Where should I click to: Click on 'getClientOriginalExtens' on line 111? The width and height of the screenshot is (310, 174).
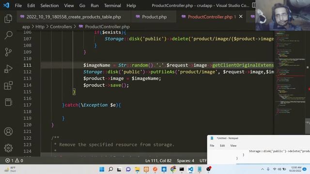click(x=243, y=65)
